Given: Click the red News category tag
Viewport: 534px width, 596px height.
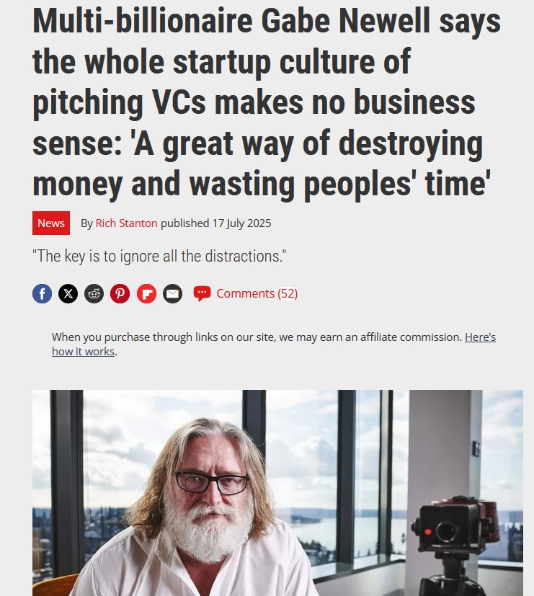Looking at the screenshot, I should coord(51,223).
